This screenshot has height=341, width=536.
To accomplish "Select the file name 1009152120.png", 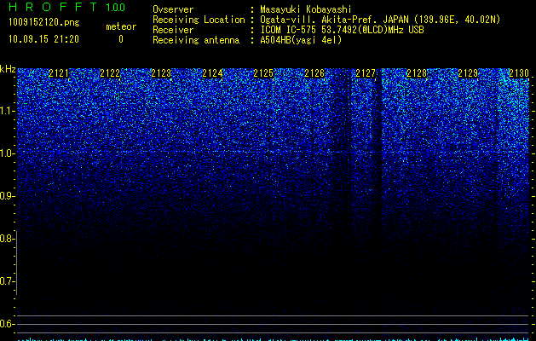I will click(44, 22).
